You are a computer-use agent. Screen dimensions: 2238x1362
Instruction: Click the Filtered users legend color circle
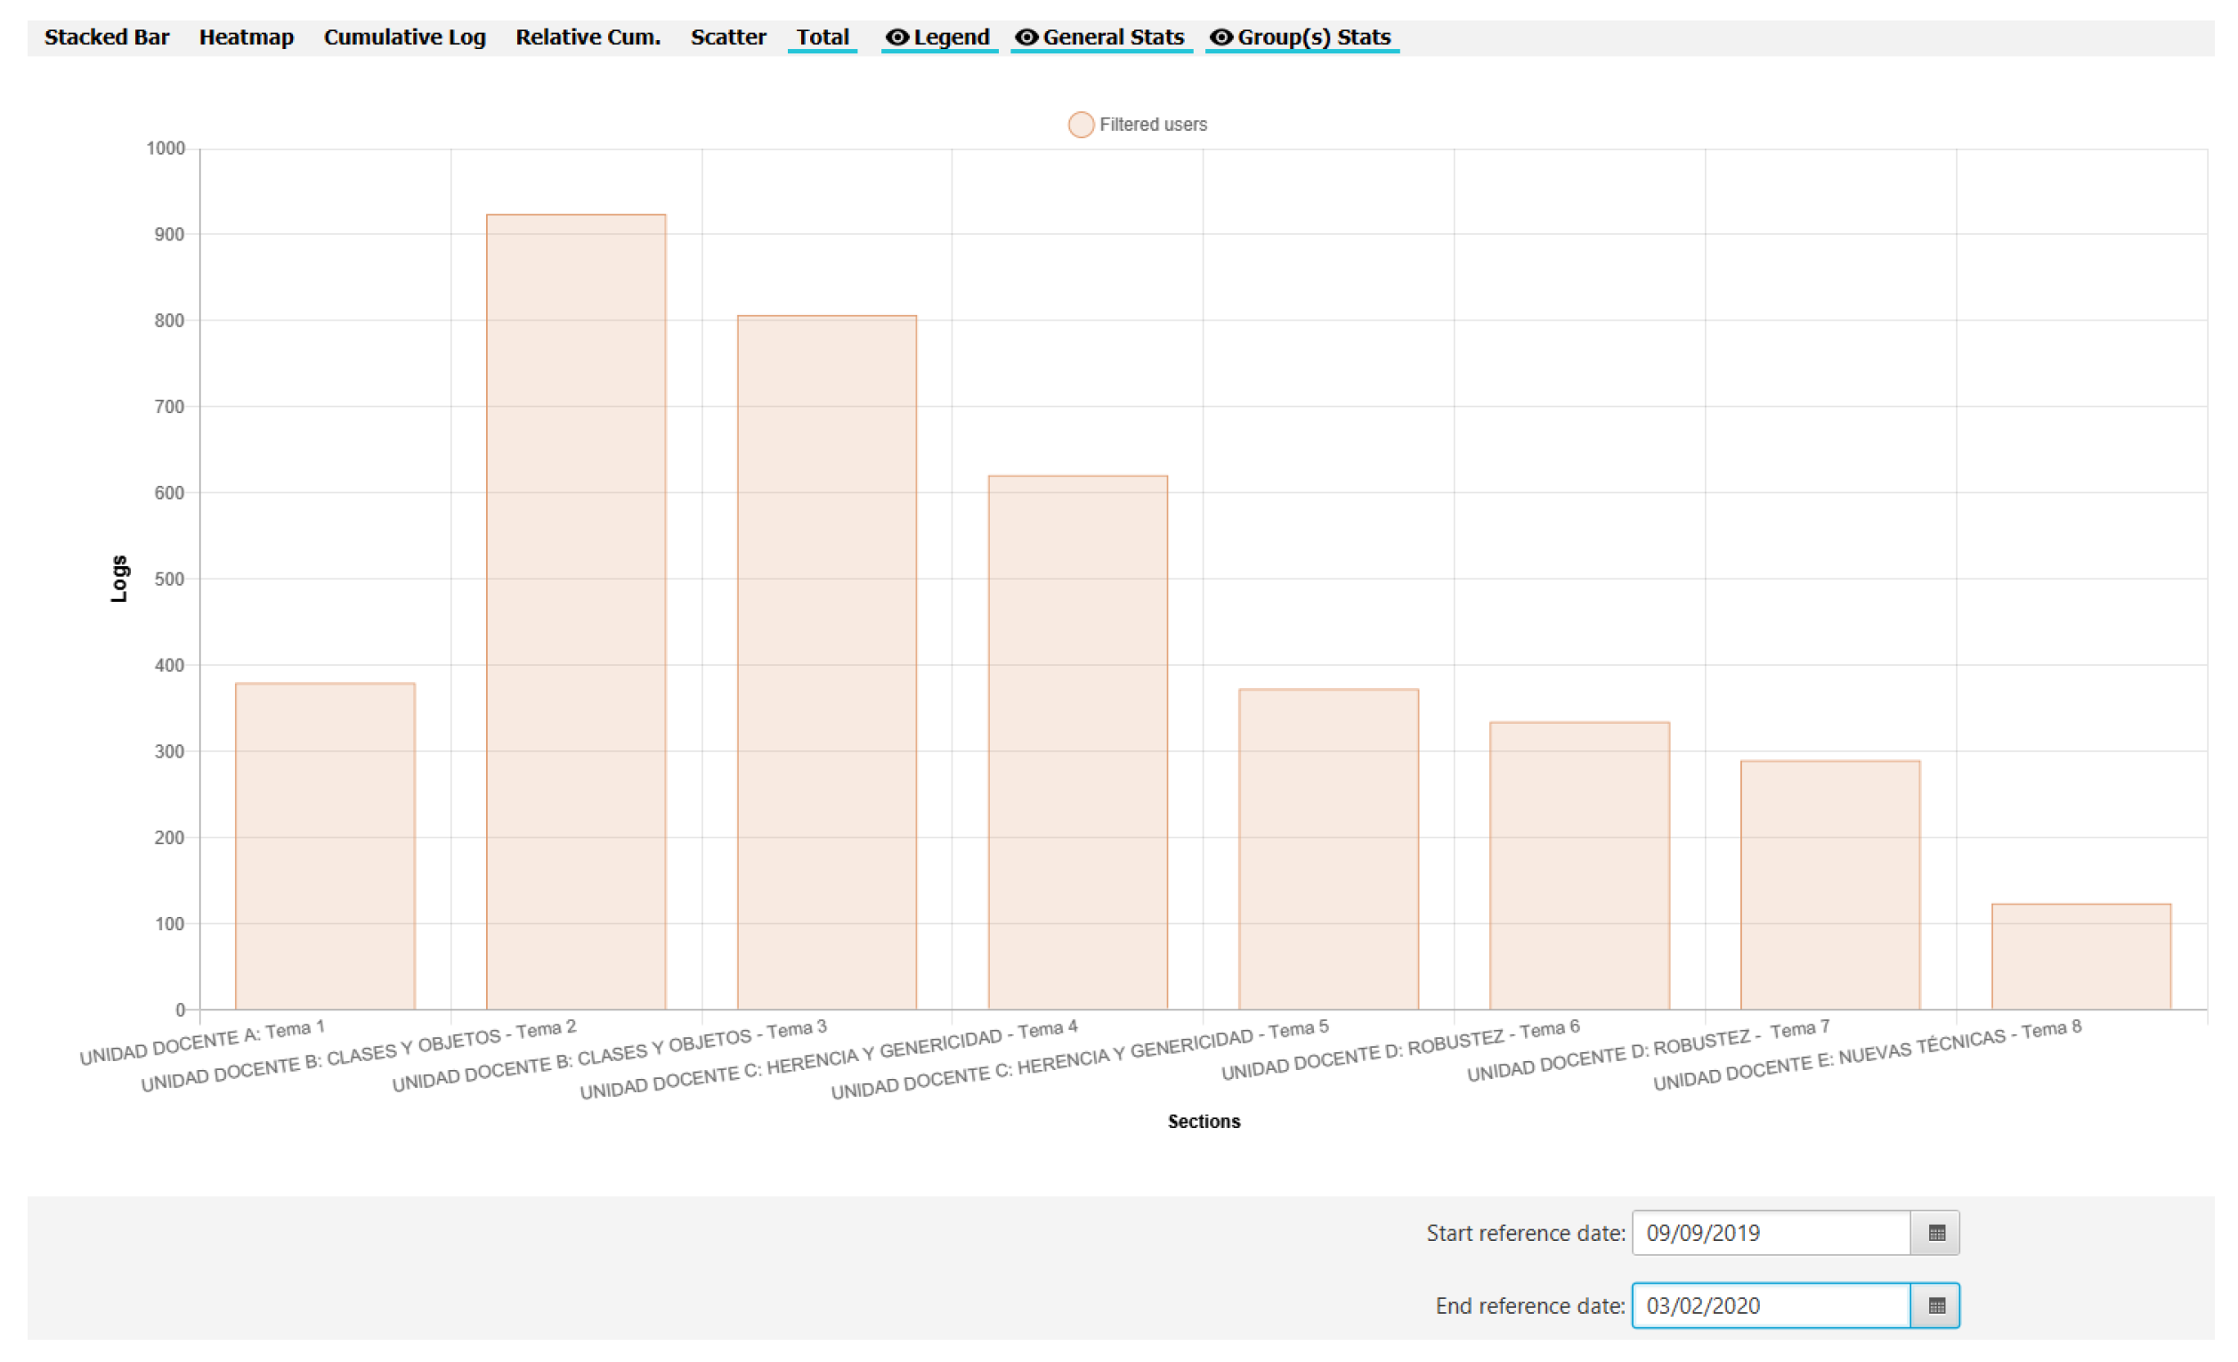coord(1080,125)
